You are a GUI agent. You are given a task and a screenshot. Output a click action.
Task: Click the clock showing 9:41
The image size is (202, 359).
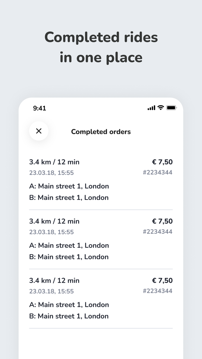[x=39, y=108]
